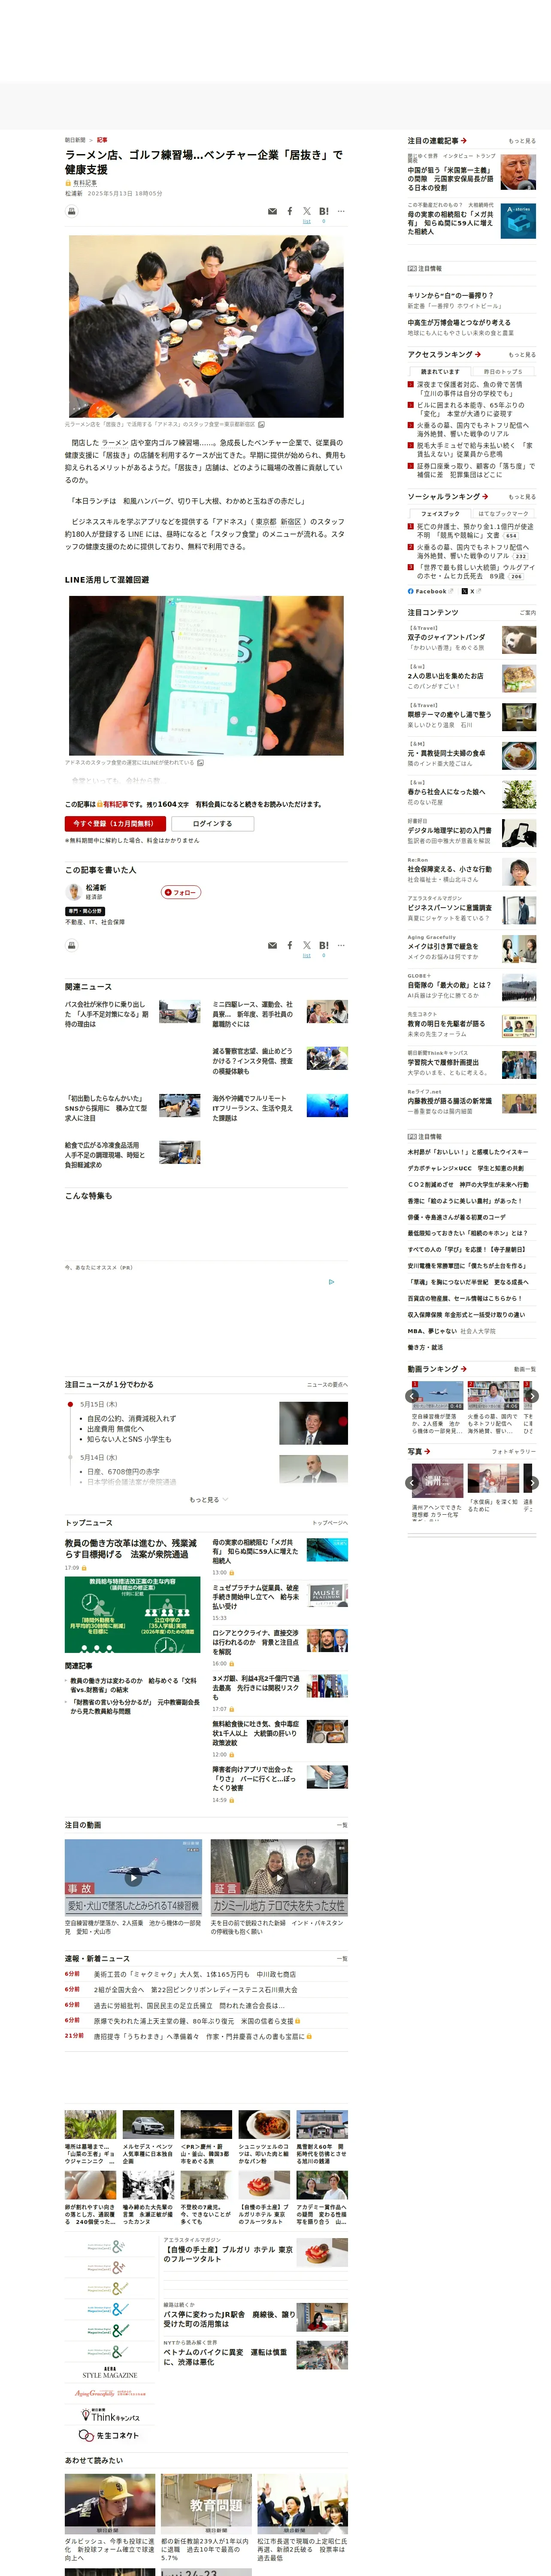Click the ログインする button
551x2576 pixels.
click(x=212, y=824)
